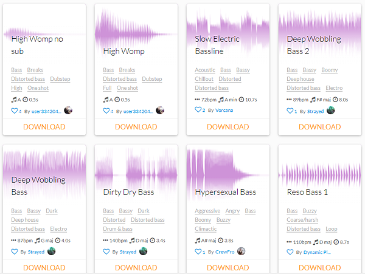
Task: Open Strayed profile on Deep Wobbling Bass 2
Action: click(x=315, y=111)
